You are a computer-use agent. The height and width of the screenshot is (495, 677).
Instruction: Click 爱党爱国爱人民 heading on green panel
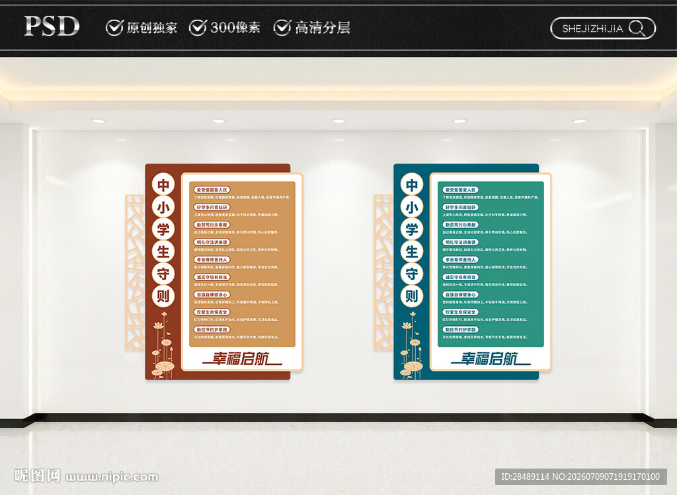tap(460, 190)
